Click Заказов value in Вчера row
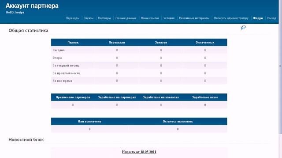The image size is (282, 158). [161, 58]
